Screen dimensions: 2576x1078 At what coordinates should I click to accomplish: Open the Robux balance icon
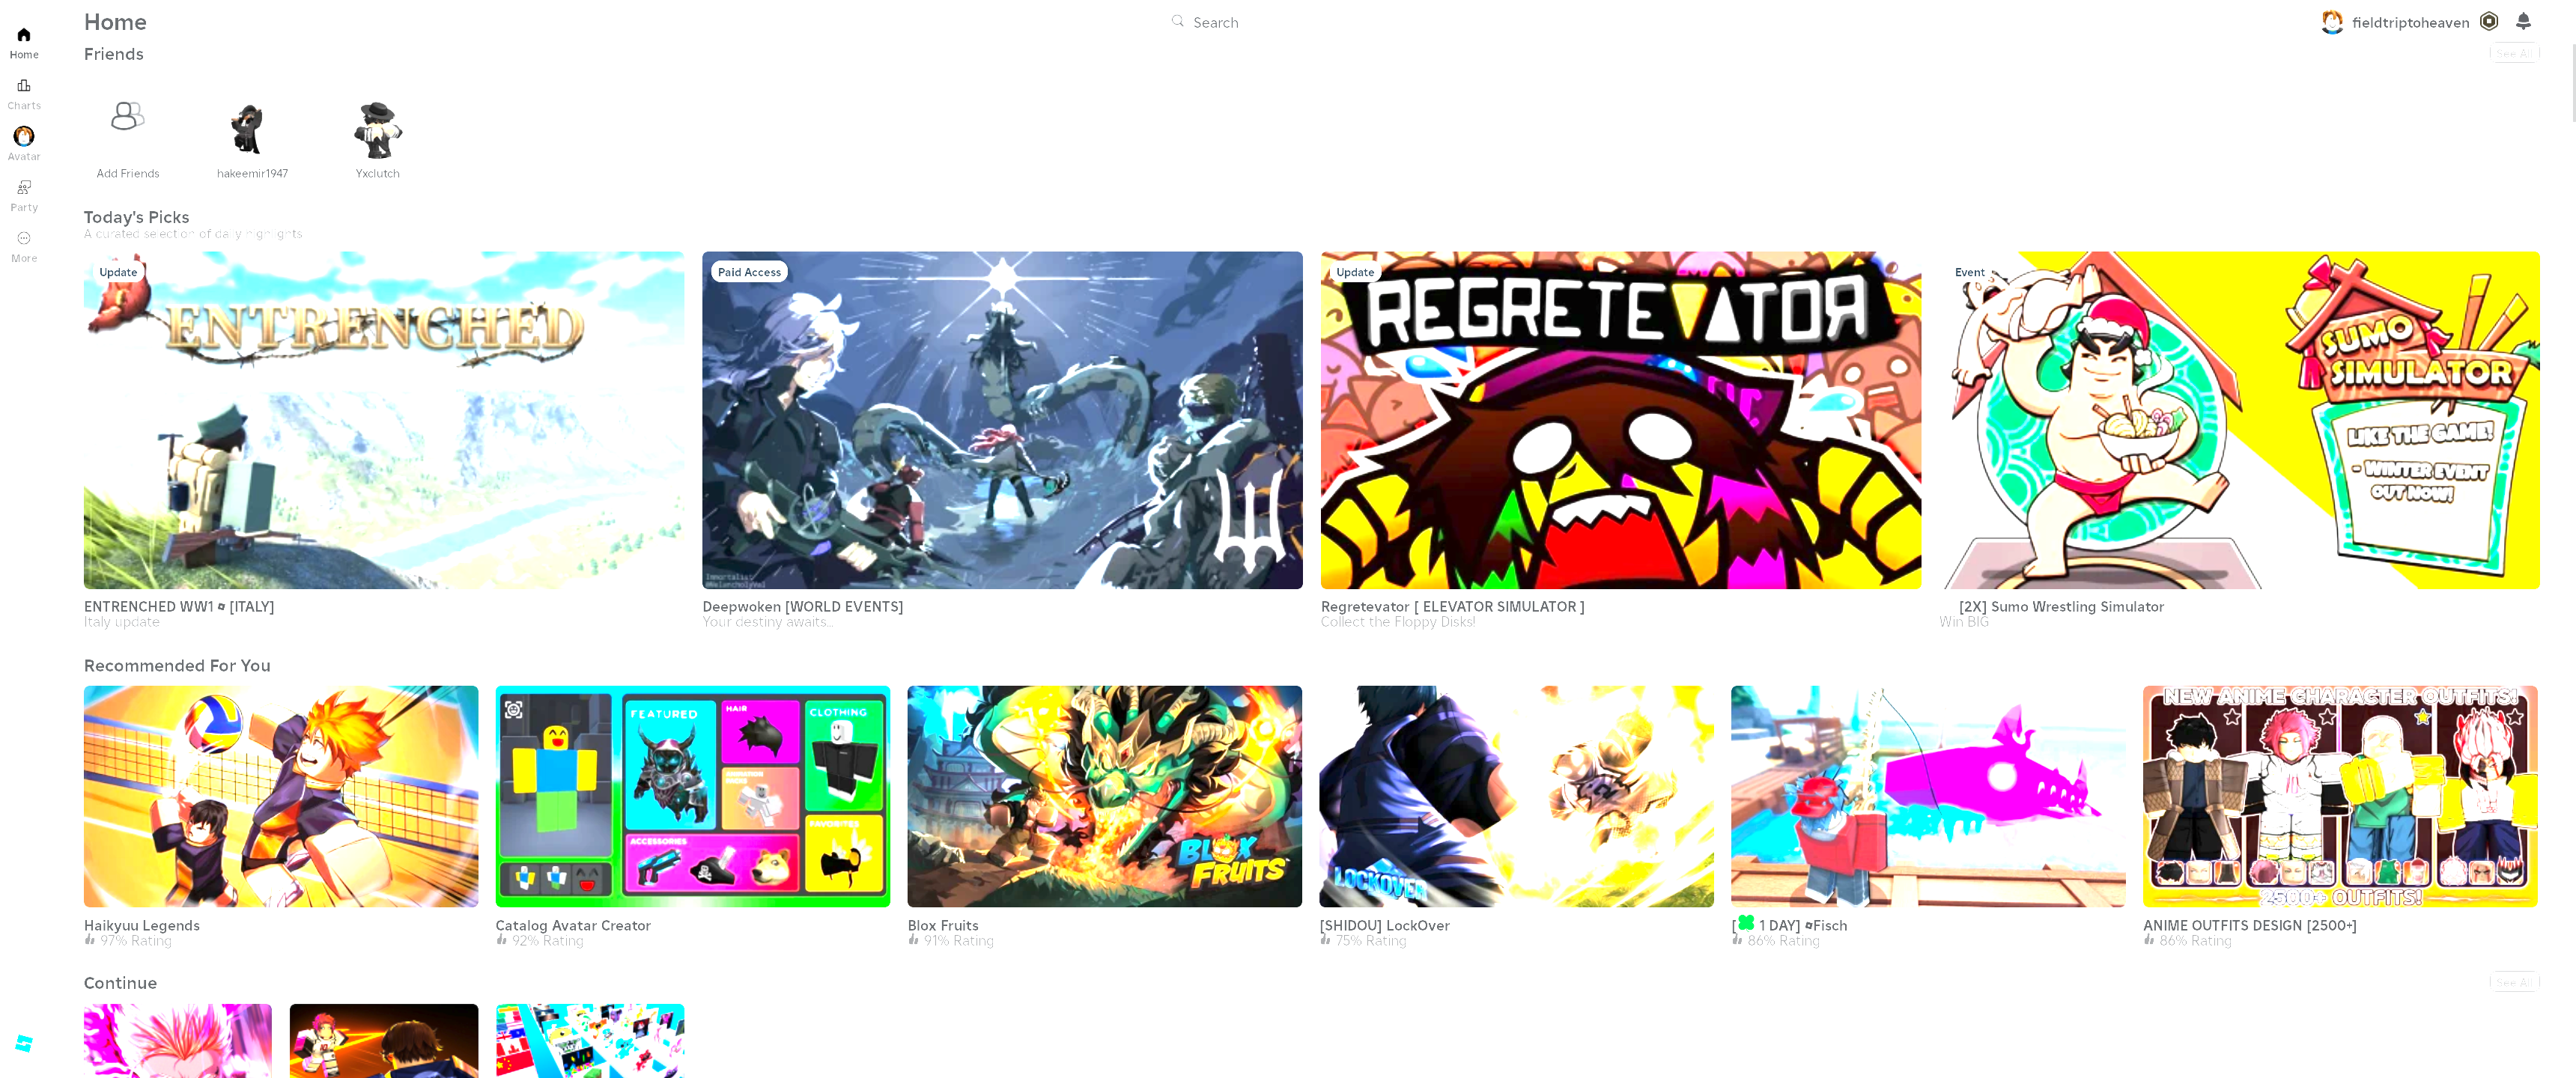click(2490, 21)
